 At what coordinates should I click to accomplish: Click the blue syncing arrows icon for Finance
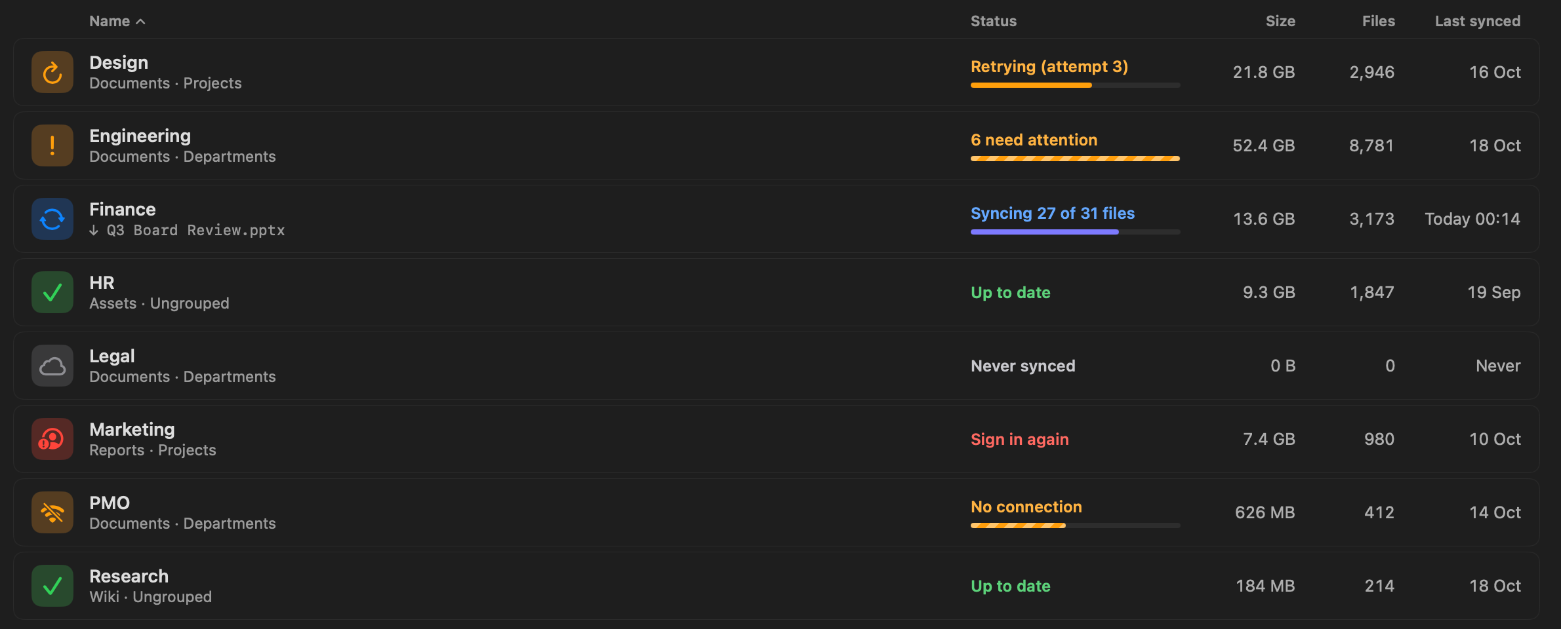tap(52, 219)
